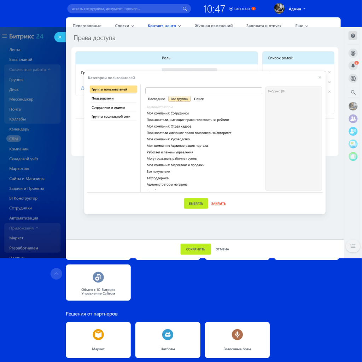Click the search magnifier in right sidebar
362x362 pixels.
coord(353,92)
